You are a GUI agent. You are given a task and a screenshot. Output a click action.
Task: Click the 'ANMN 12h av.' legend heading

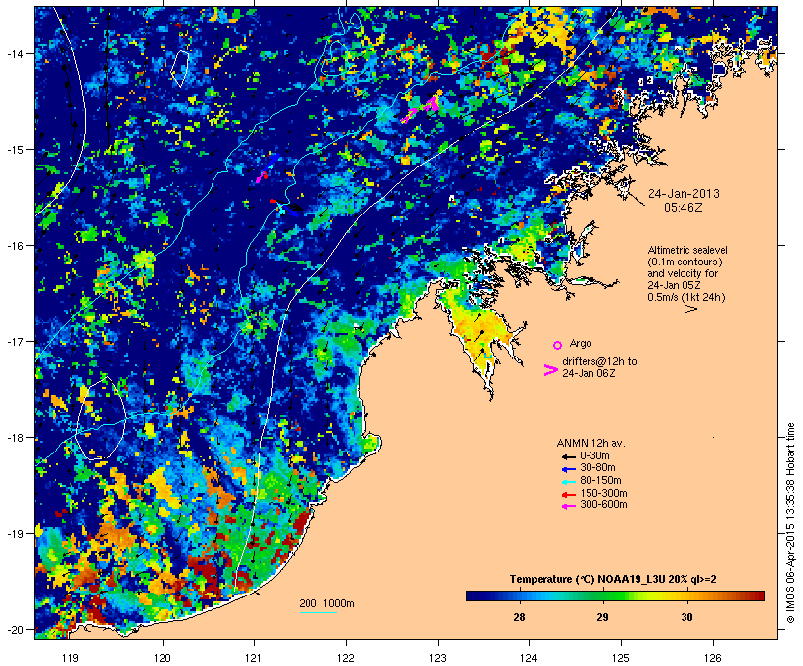[x=590, y=443]
